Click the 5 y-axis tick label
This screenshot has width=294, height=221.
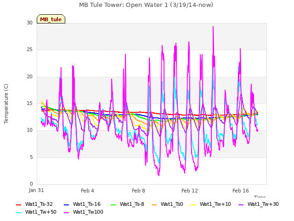point(31,157)
